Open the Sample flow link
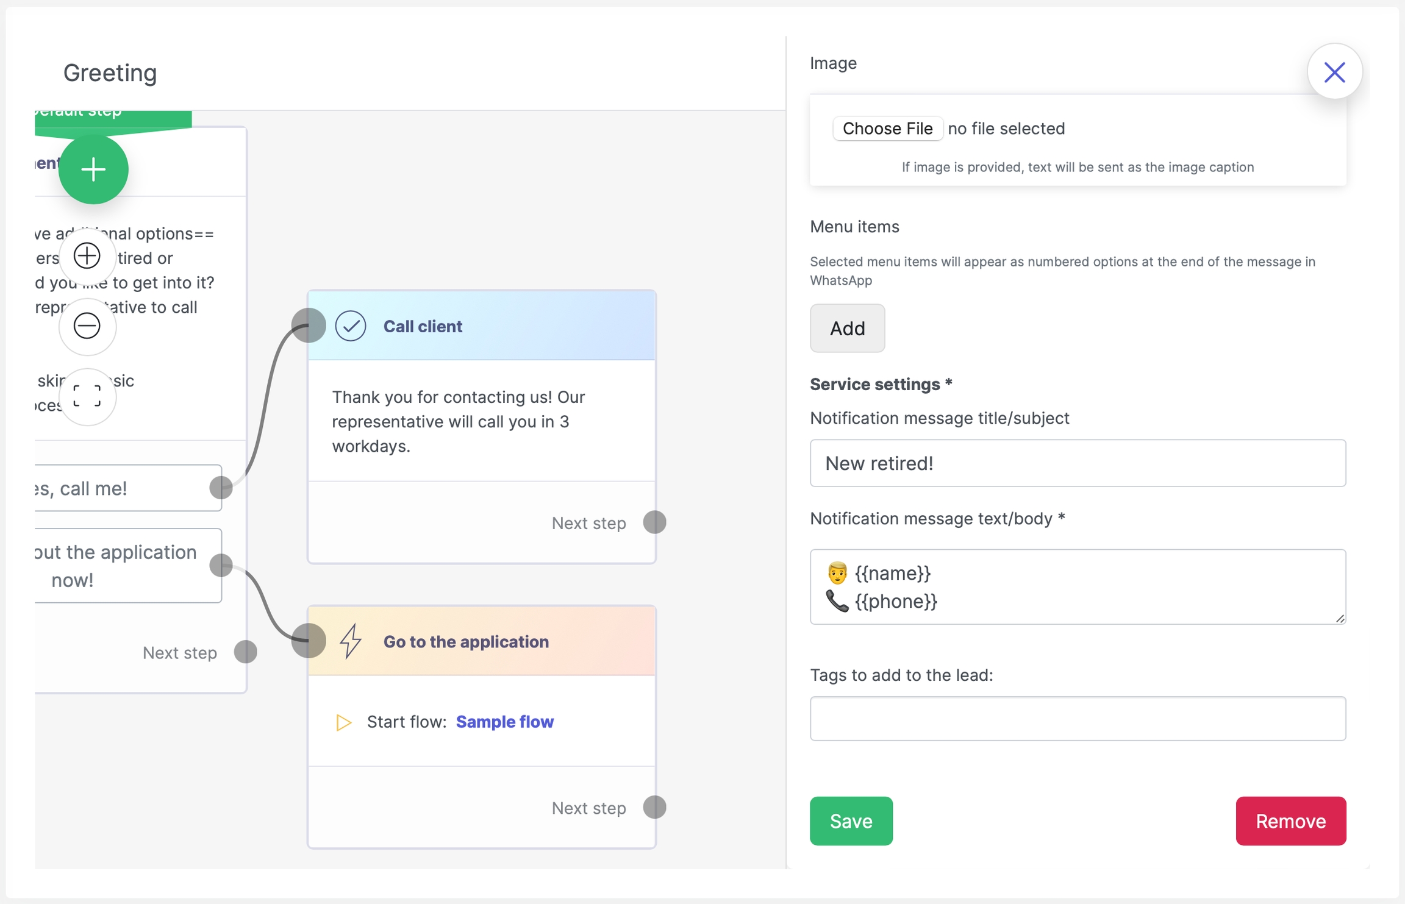 (x=504, y=722)
